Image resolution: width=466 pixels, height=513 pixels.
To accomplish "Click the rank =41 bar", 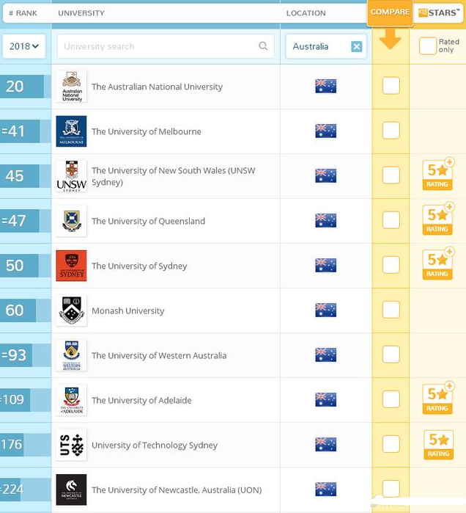I will click(x=20, y=131).
